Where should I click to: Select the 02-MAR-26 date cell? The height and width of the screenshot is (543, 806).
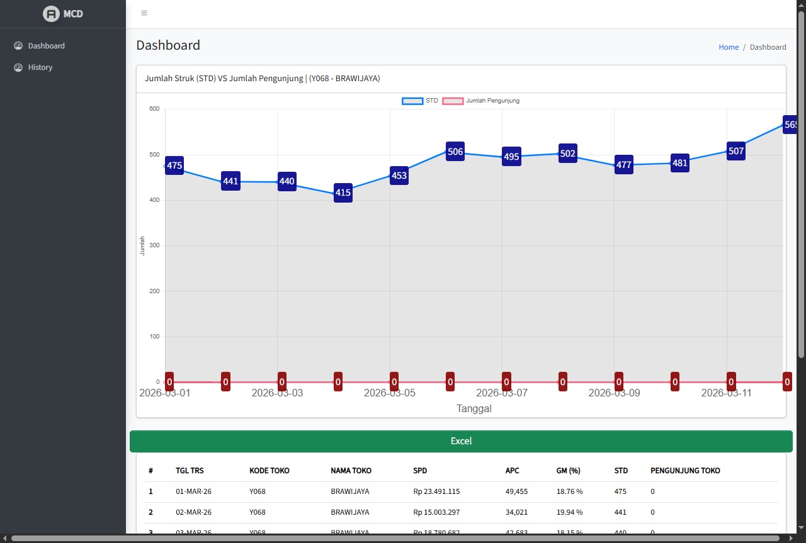tap(193, 512)
